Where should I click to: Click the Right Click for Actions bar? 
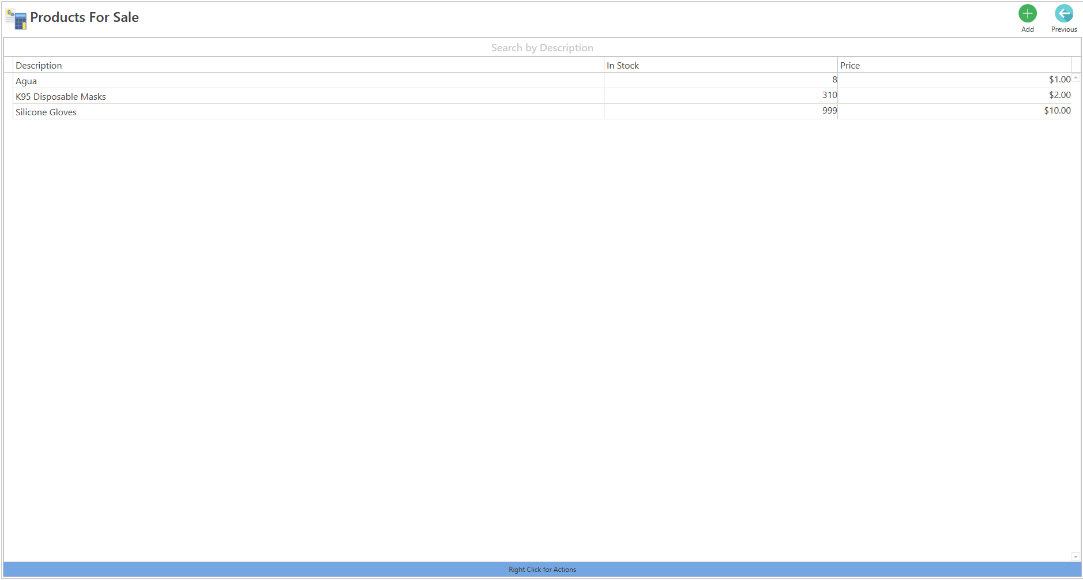click(541, 570)
